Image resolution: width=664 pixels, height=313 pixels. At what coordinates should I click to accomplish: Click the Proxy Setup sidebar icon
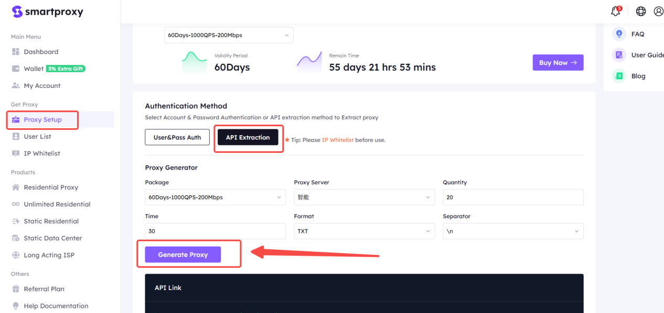[x=16, y=120]
